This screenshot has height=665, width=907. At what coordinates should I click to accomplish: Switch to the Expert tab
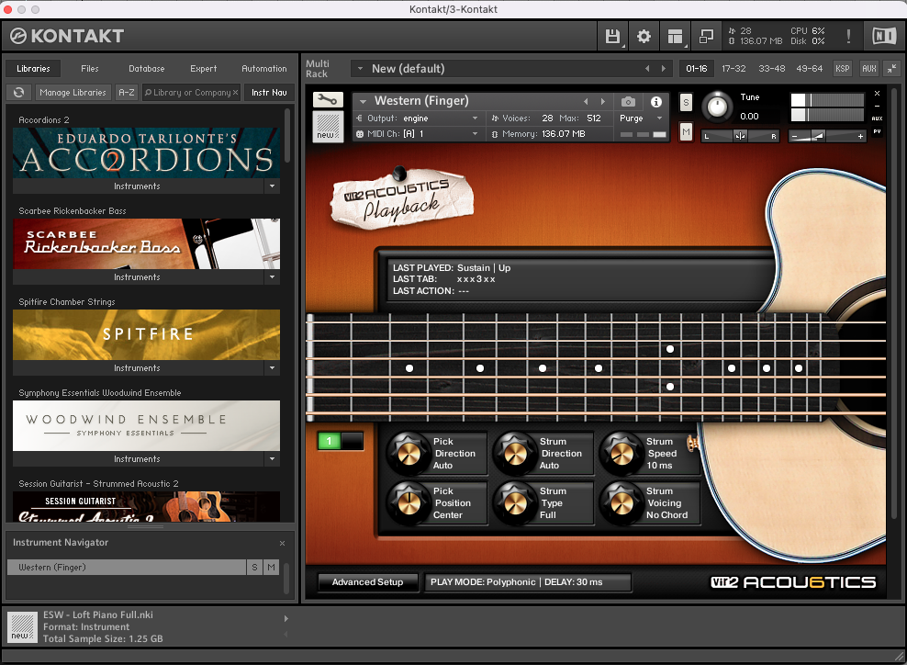[204, 68]
